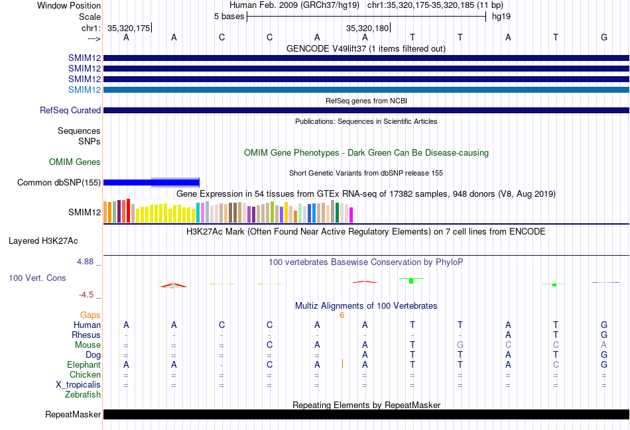Click the GENCODE V49lift37 track title

(365, 48)
